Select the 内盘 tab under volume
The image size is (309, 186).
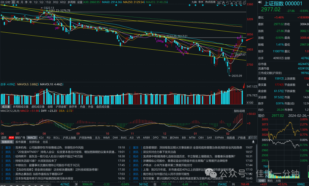tap(83, 107)
